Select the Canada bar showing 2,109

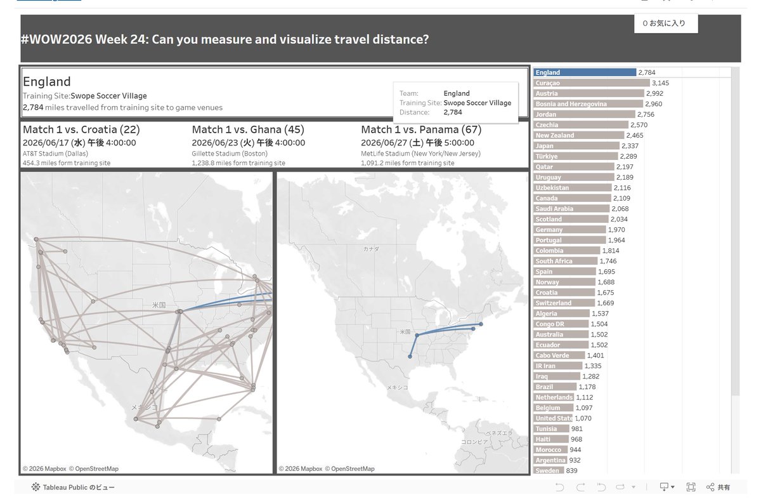pos(573,198)
